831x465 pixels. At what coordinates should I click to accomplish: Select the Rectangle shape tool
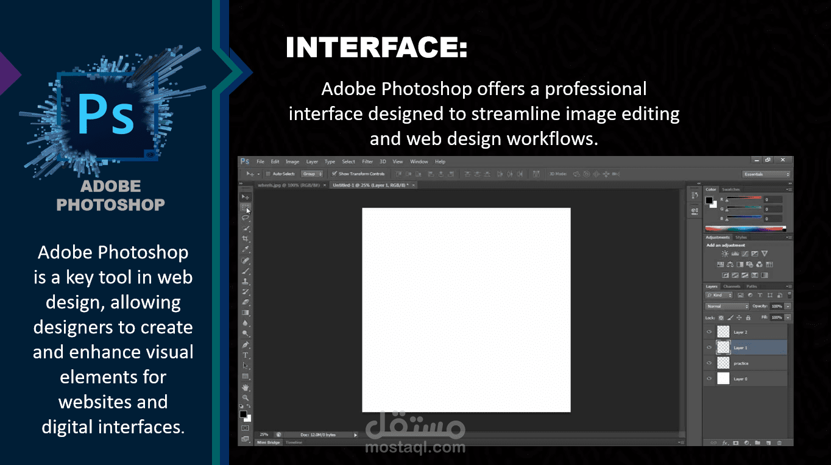(245, 376)
